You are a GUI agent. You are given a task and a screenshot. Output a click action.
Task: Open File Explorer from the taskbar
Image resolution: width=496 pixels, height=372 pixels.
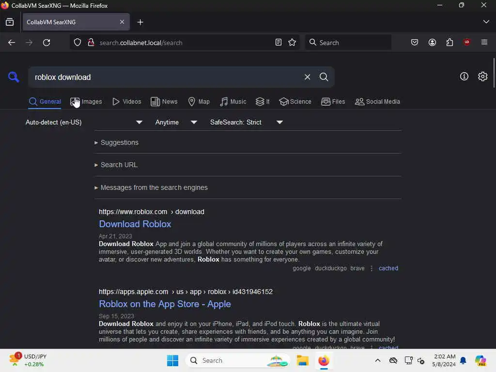pyautogui.click(x=302, y=360)
